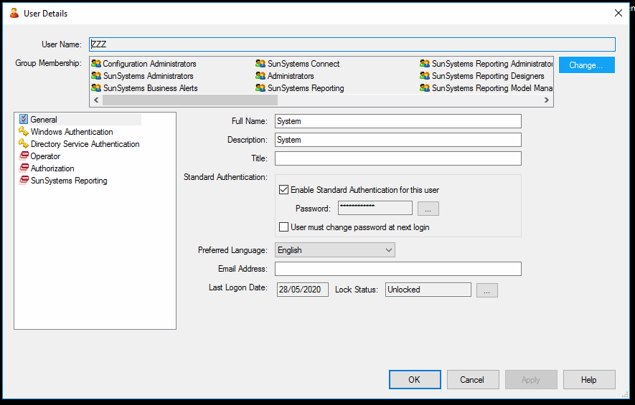
Task: Click the Configuration Administrators group icon
Action: [96, 64]
